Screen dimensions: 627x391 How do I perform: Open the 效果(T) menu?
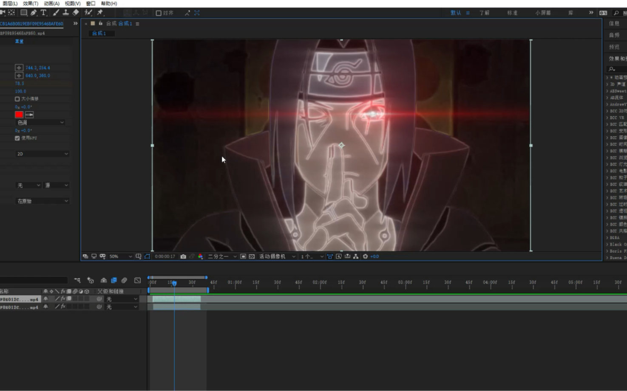pyautogui.click(x=31, y=3)
